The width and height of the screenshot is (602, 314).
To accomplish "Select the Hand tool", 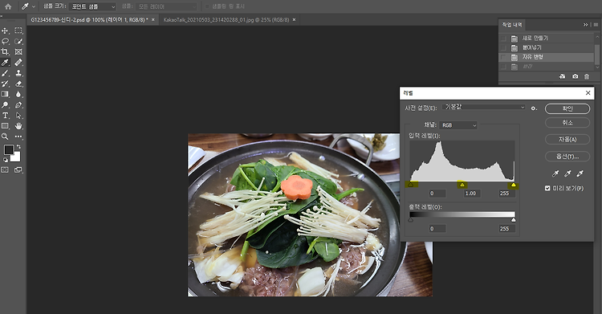I will pos(18,125).
